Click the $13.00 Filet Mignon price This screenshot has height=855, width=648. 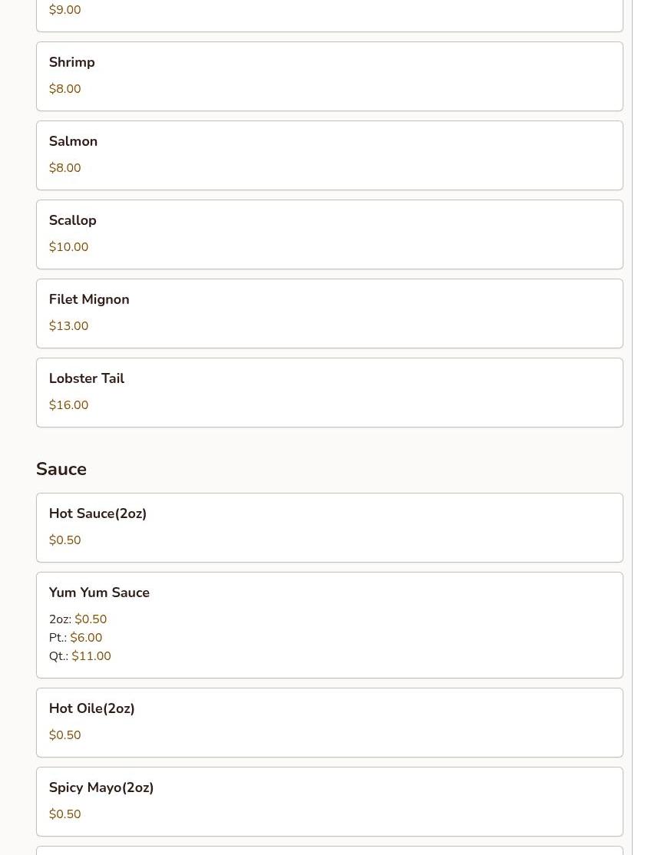click(68, 326)
